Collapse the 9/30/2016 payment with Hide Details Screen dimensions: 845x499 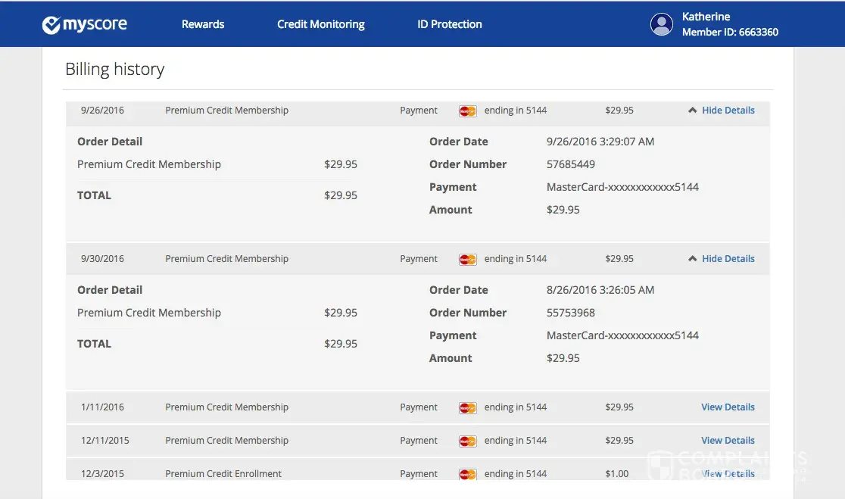[727, 259]
